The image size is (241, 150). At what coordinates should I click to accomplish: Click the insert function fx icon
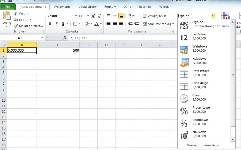[x=65, y=38]
